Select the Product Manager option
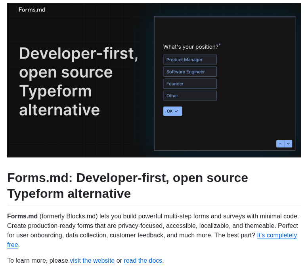 pyautogui.click(x=190, y=60)
